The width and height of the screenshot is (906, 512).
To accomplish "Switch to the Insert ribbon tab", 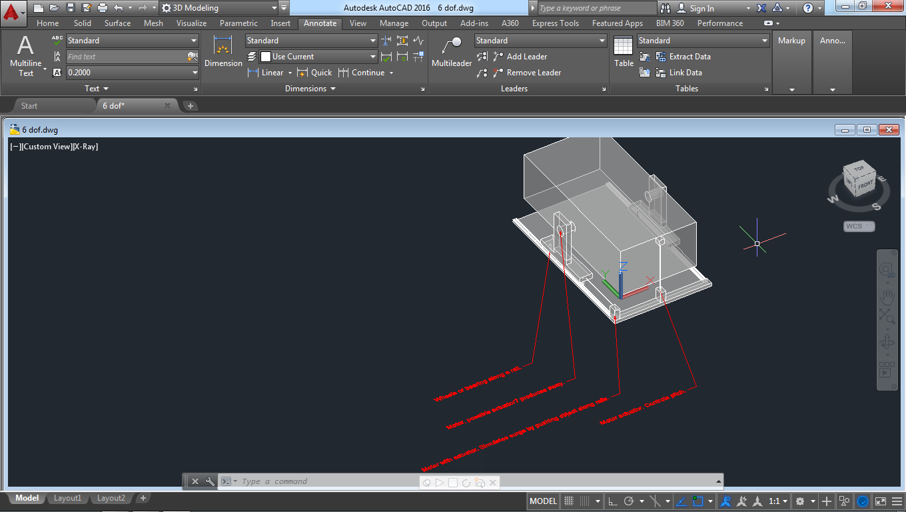I will (280, 23).
